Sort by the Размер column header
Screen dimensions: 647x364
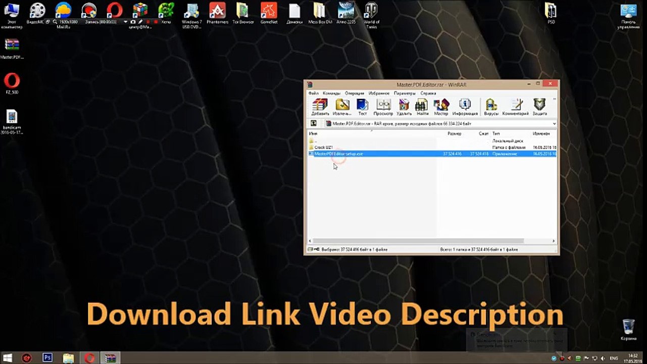click(454, 133)
